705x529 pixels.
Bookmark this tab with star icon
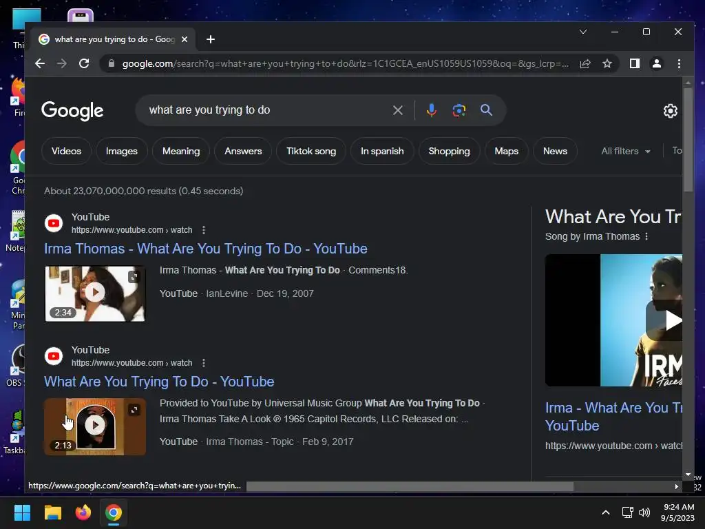pos(607,63)
